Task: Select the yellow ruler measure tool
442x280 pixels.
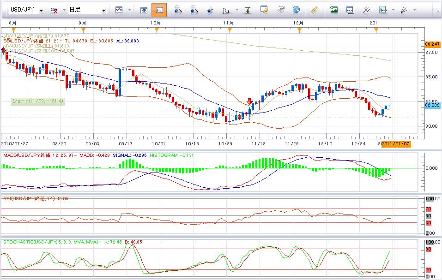Action: [315, 10]
